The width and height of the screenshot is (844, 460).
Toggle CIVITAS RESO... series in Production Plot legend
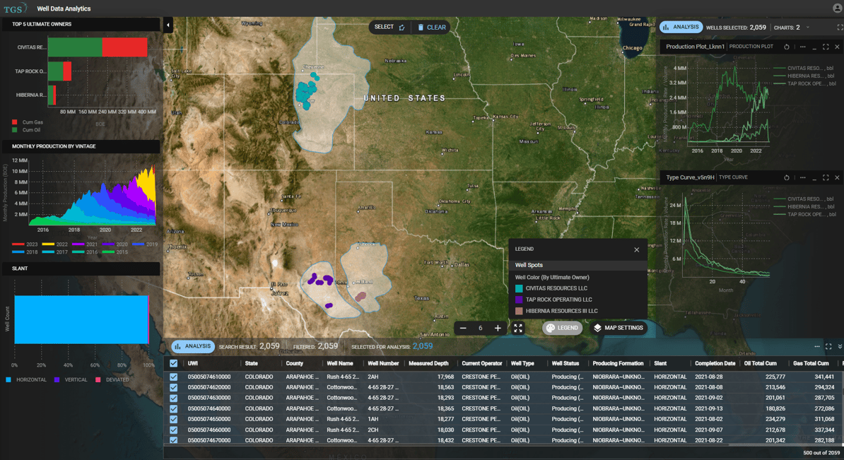point(804,69)
